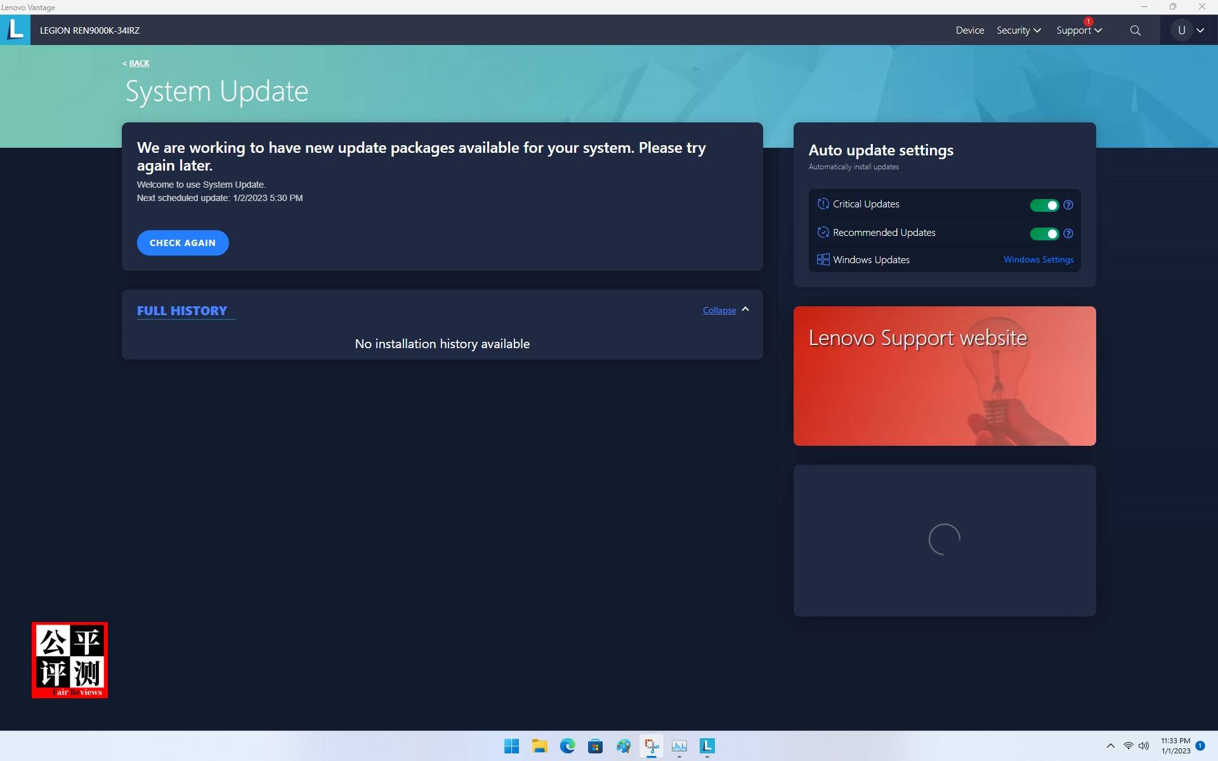Image resolution: width=1218 pixels, height=761 pixels.
Task: Open the Windows Settings link
Action: coord(1038,259)
